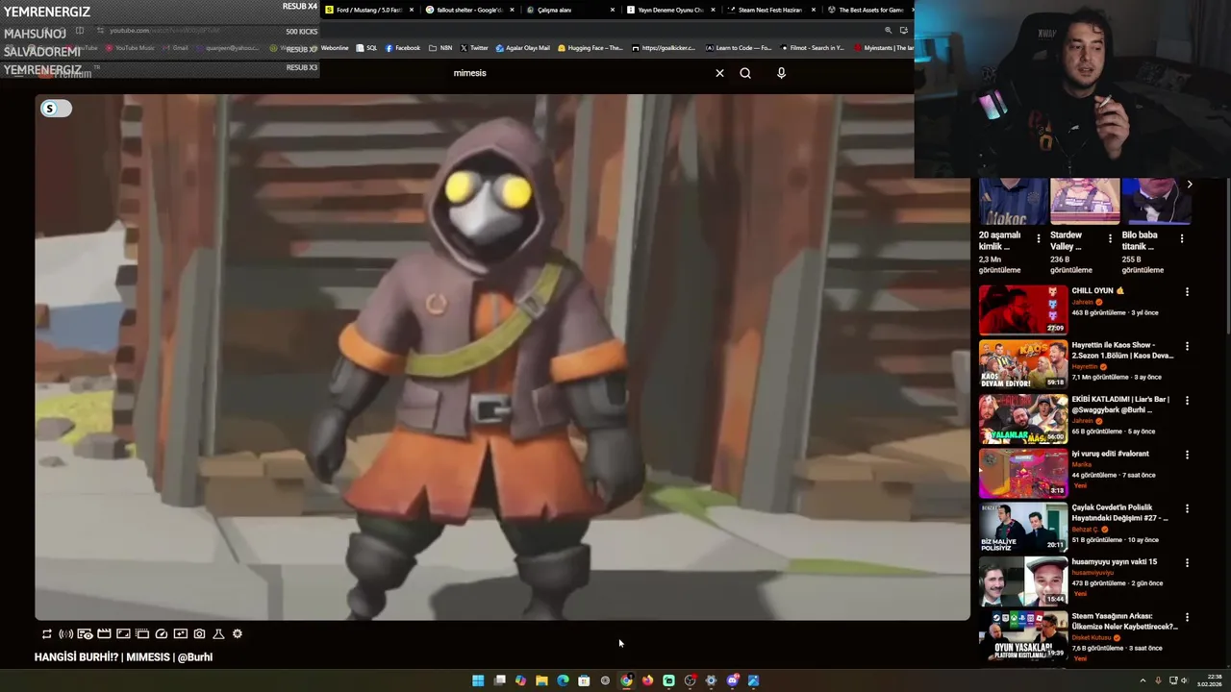Open the Agalar Olayı Mail bookmark
The image size is (1231, 692).
[x=522, y=48]
